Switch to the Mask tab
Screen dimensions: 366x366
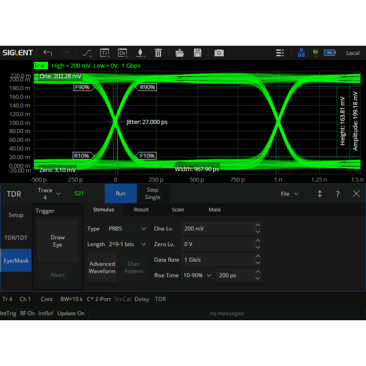point(215,210)
